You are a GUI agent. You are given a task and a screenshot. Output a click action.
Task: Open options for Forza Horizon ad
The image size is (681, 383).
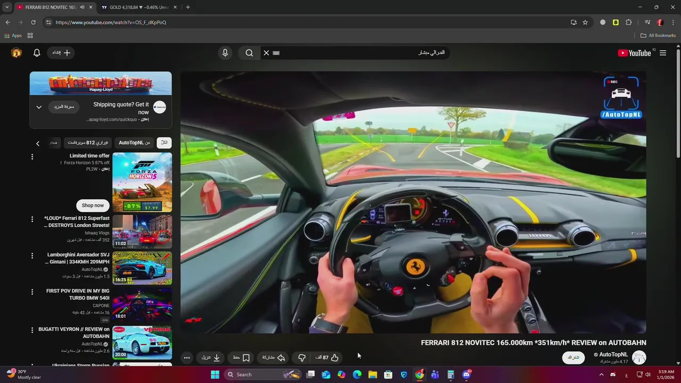point(32,157)
